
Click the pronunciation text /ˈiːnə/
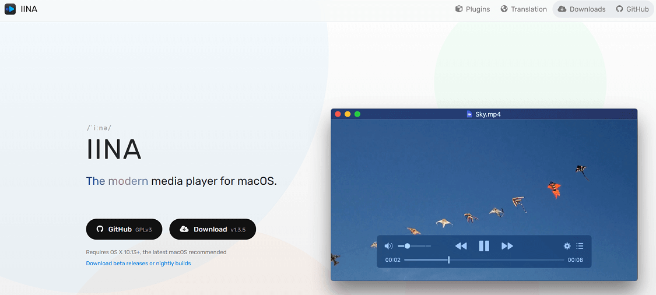(x=99, y=128)
